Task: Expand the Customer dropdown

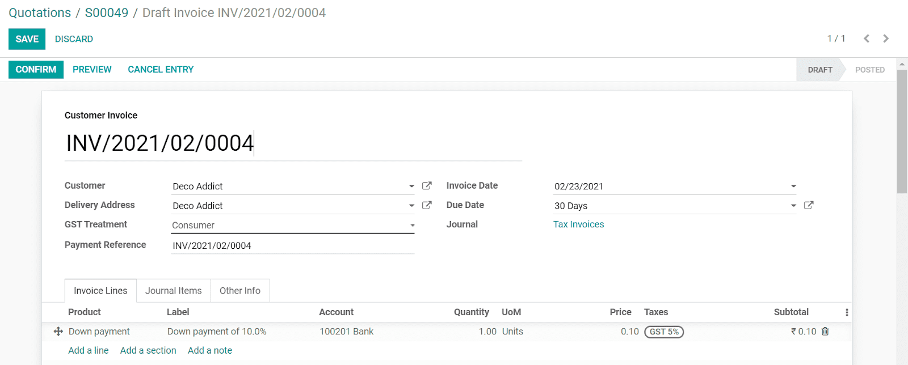Action: 411,186
